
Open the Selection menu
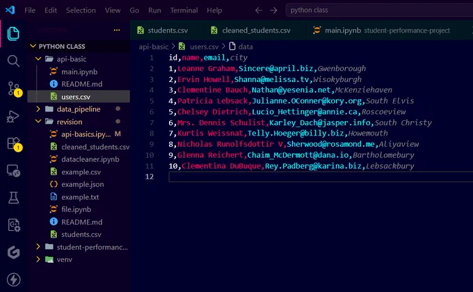pyautogui.click(x=81, y=10)
